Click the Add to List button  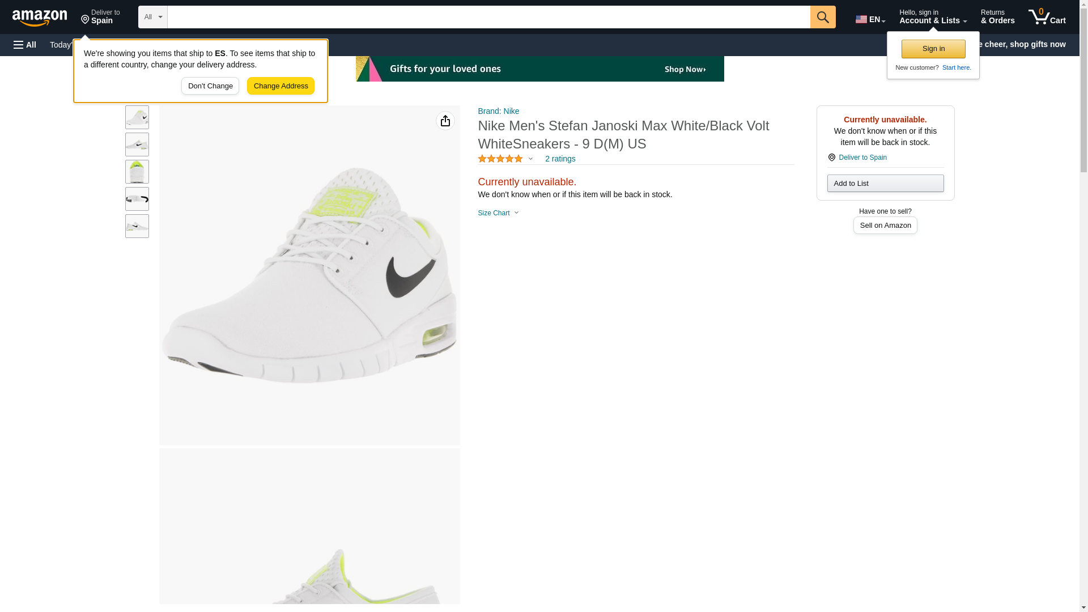885,184
